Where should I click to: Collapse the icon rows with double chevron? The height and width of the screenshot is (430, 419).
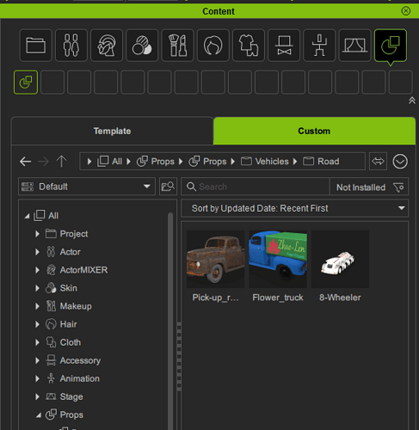click(412, 101)
